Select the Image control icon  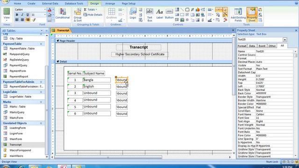[198, 20]
